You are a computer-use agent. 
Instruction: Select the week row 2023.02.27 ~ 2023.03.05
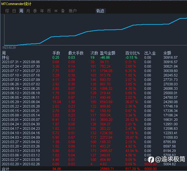click(90, 160)
